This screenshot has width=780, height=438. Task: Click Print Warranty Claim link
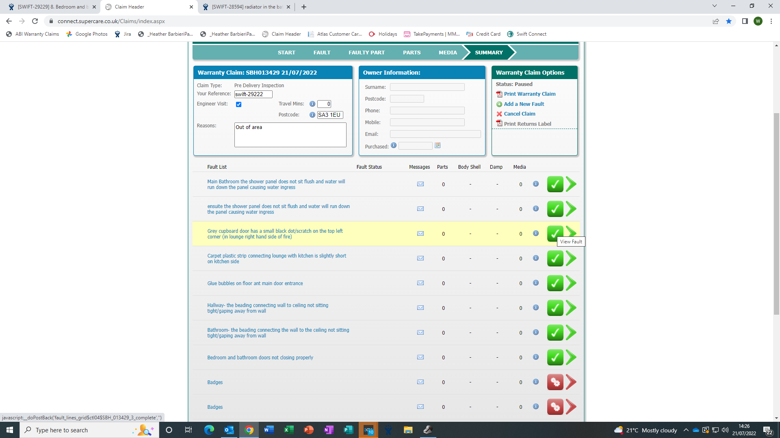[x=529, y=94]
